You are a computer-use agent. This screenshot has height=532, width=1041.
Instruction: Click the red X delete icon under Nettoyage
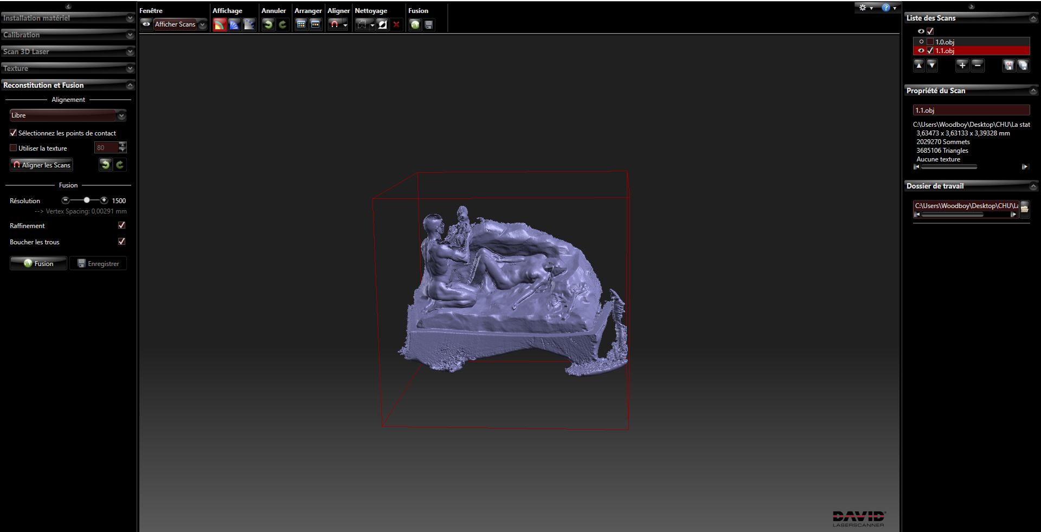(x=396, y=24)
